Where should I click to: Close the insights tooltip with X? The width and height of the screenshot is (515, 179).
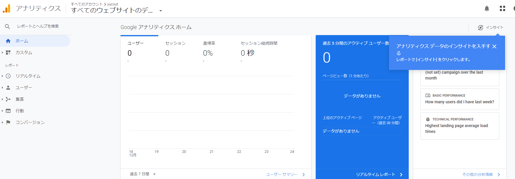tap(494, 46)
